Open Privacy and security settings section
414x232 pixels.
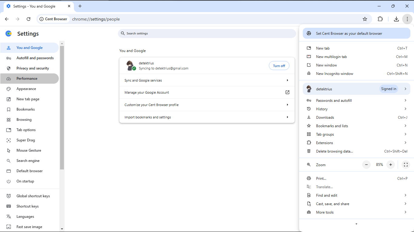click(32, 68)
